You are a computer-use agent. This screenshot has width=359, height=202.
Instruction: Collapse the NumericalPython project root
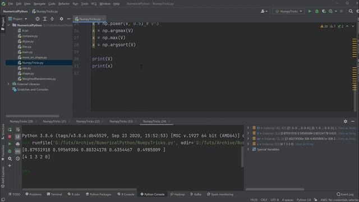pos(8,25)
